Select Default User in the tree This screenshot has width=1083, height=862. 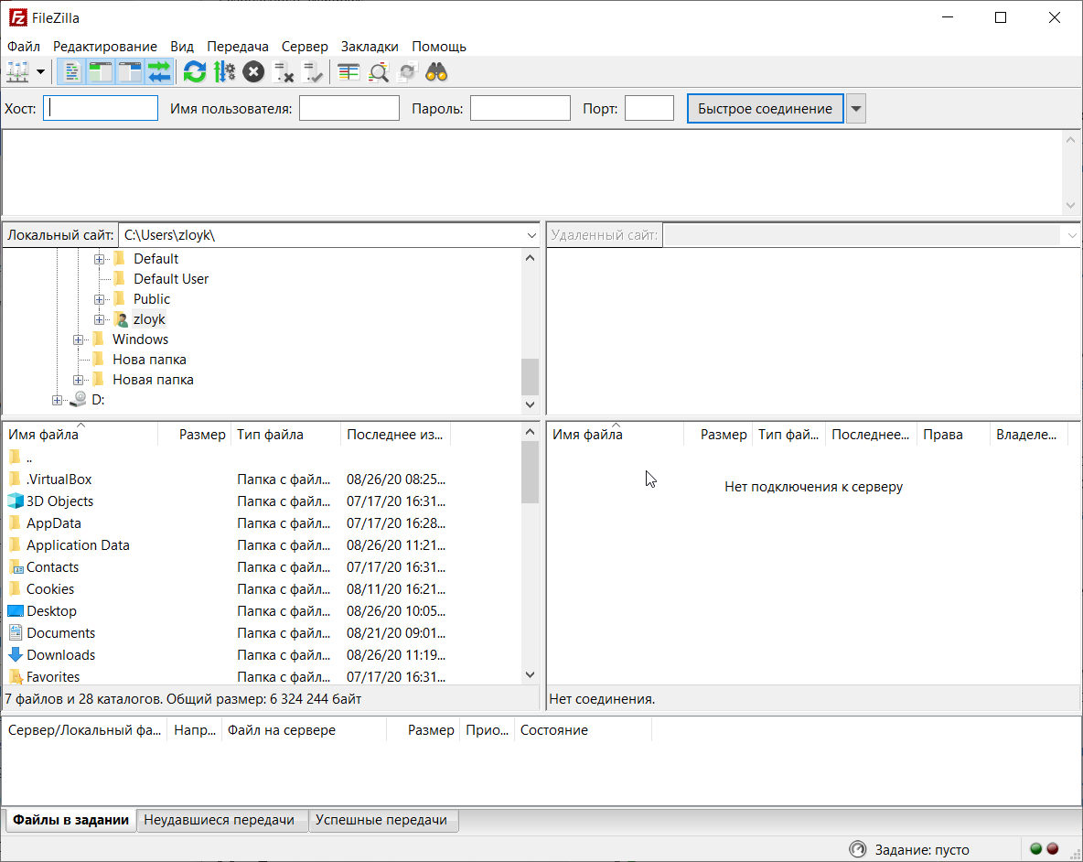coord(171,279)
